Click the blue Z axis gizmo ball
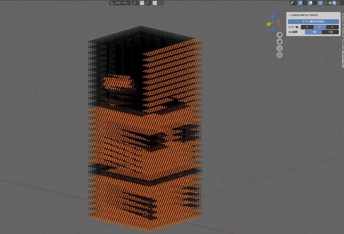The width and height of the screenshot is (344, 234). [x=273, y=16]
